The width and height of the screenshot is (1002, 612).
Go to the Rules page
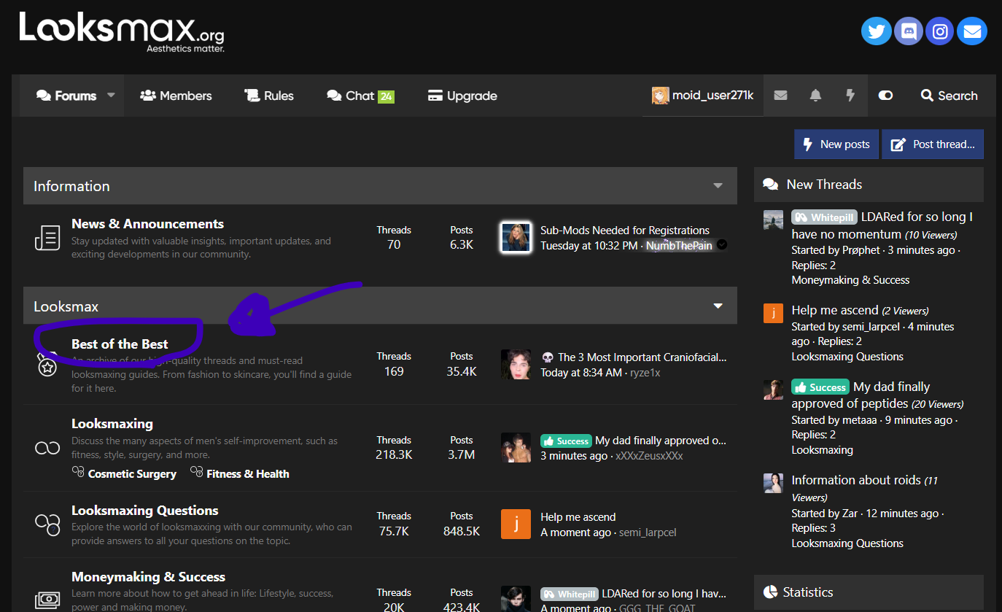[x=268, y=96]
